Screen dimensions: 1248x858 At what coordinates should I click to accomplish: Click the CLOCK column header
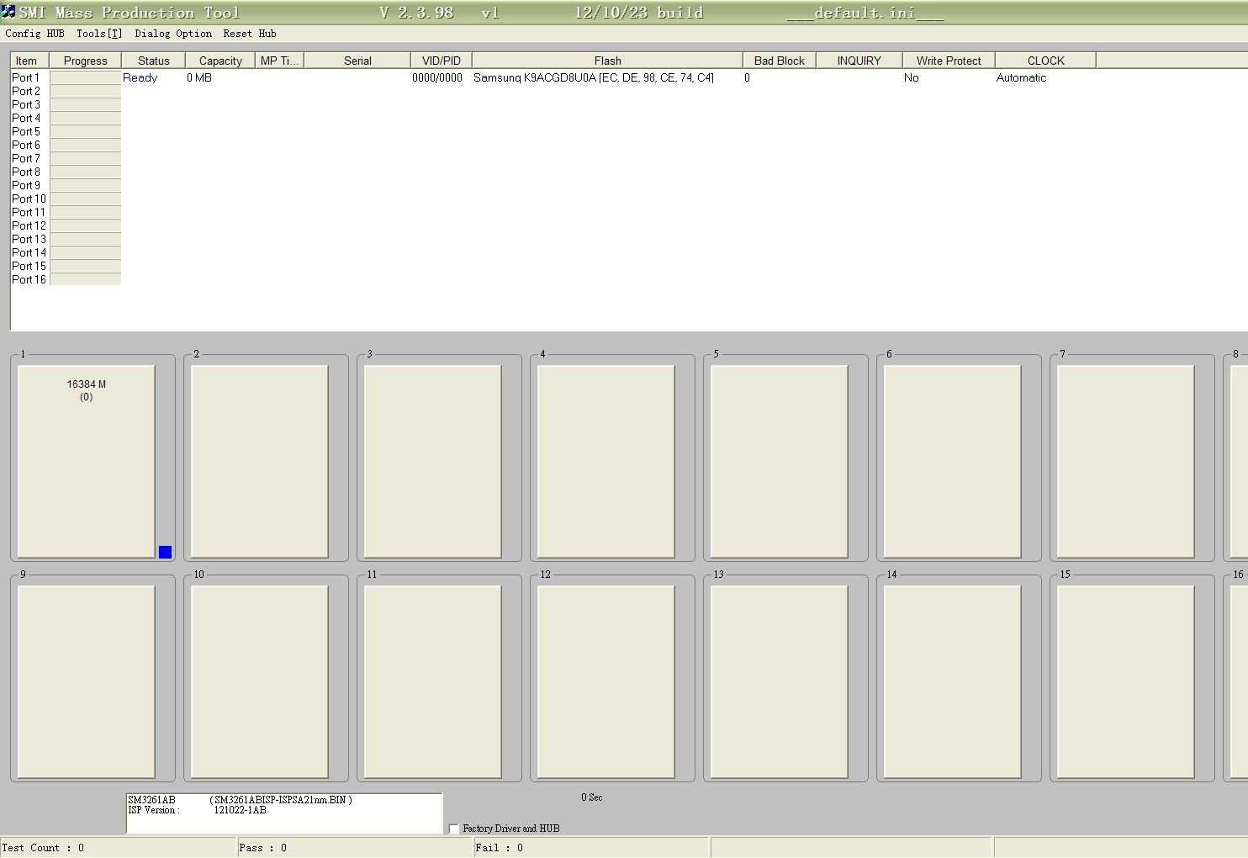point(1045,61)
